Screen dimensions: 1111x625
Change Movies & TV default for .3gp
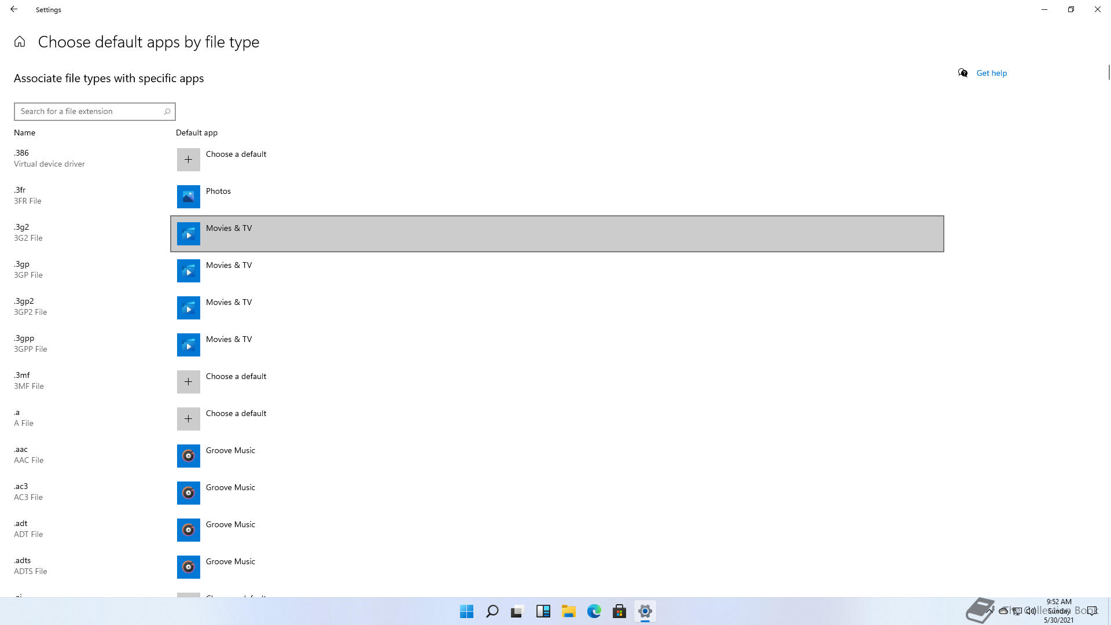pos(229,265)
